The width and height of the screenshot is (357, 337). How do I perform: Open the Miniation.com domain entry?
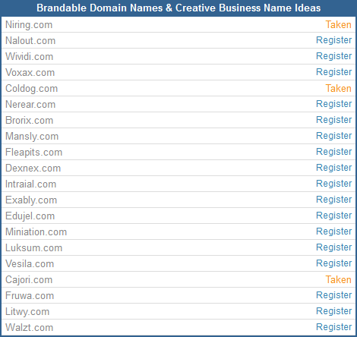click(x=36, y=232)
